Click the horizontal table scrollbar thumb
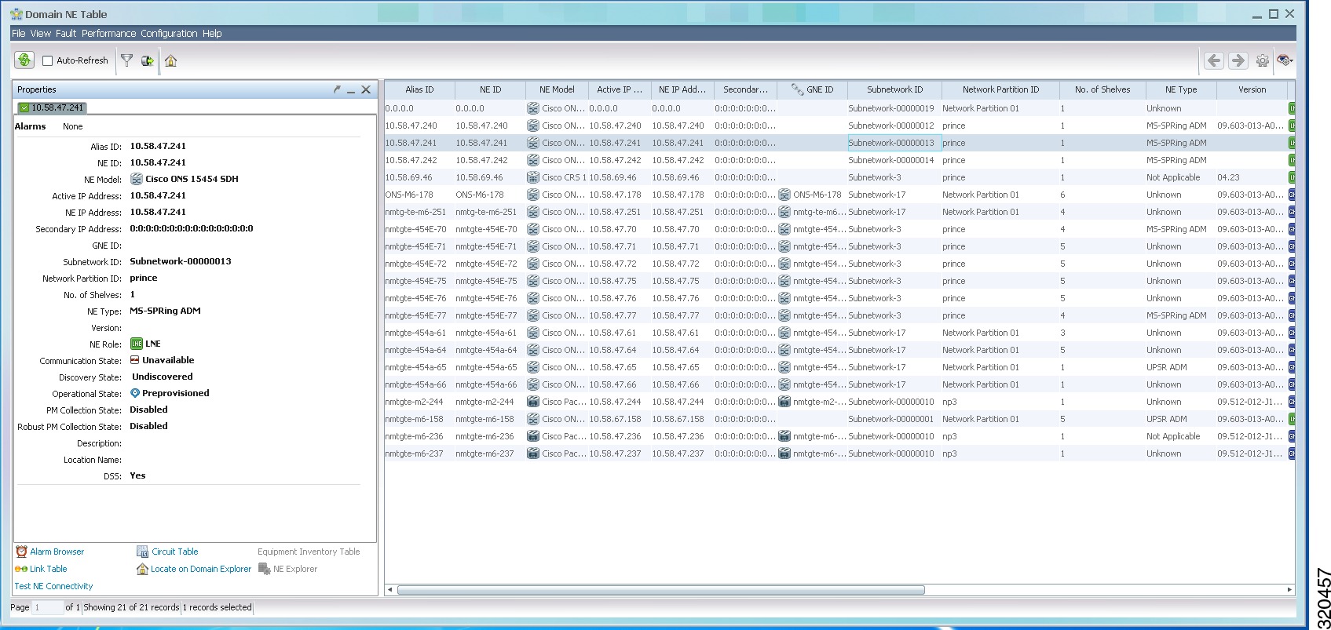Viewport: 1331px width, 630px height. (x=660, y=589)
